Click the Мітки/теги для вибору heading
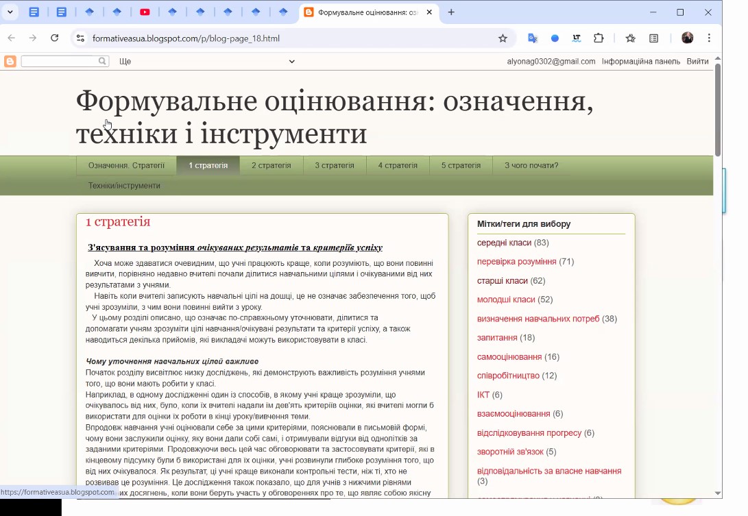 coord(523,224)
